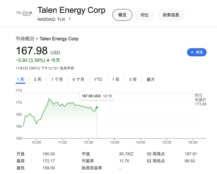Click the 167.98 USD chart tooltip
The width and height of the screenshot is (217, 174).
(x=97, y=96)
